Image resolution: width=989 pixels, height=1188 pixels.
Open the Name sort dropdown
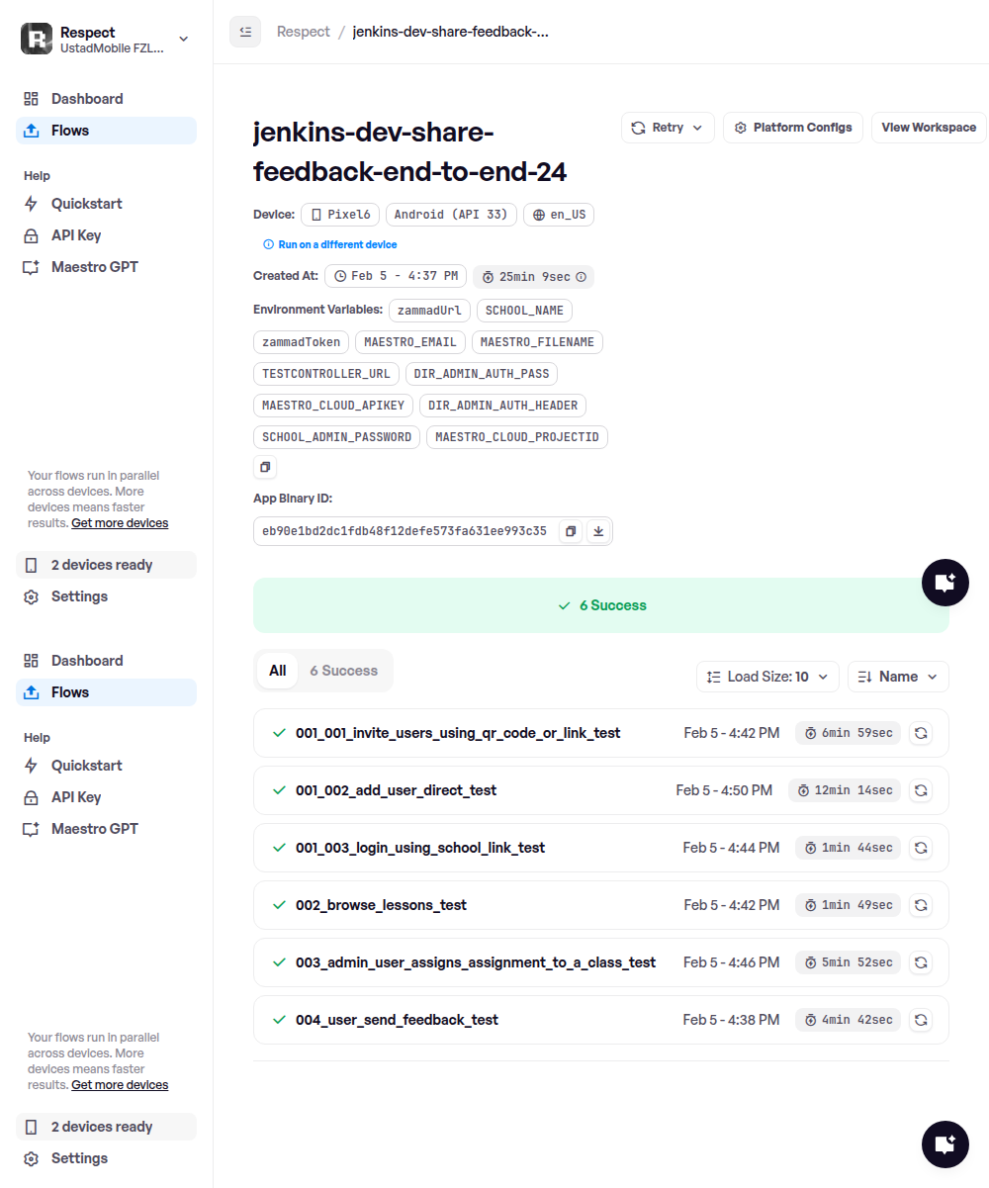click(898, 677)
